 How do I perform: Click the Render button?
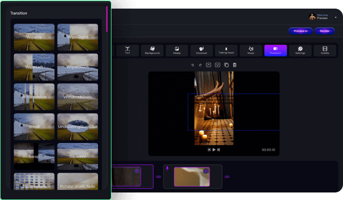tap(325, 31)
